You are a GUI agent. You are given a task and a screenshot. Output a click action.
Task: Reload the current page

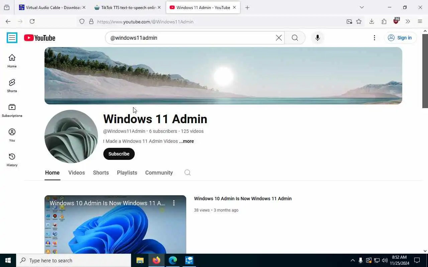click(x=32, y=21)
